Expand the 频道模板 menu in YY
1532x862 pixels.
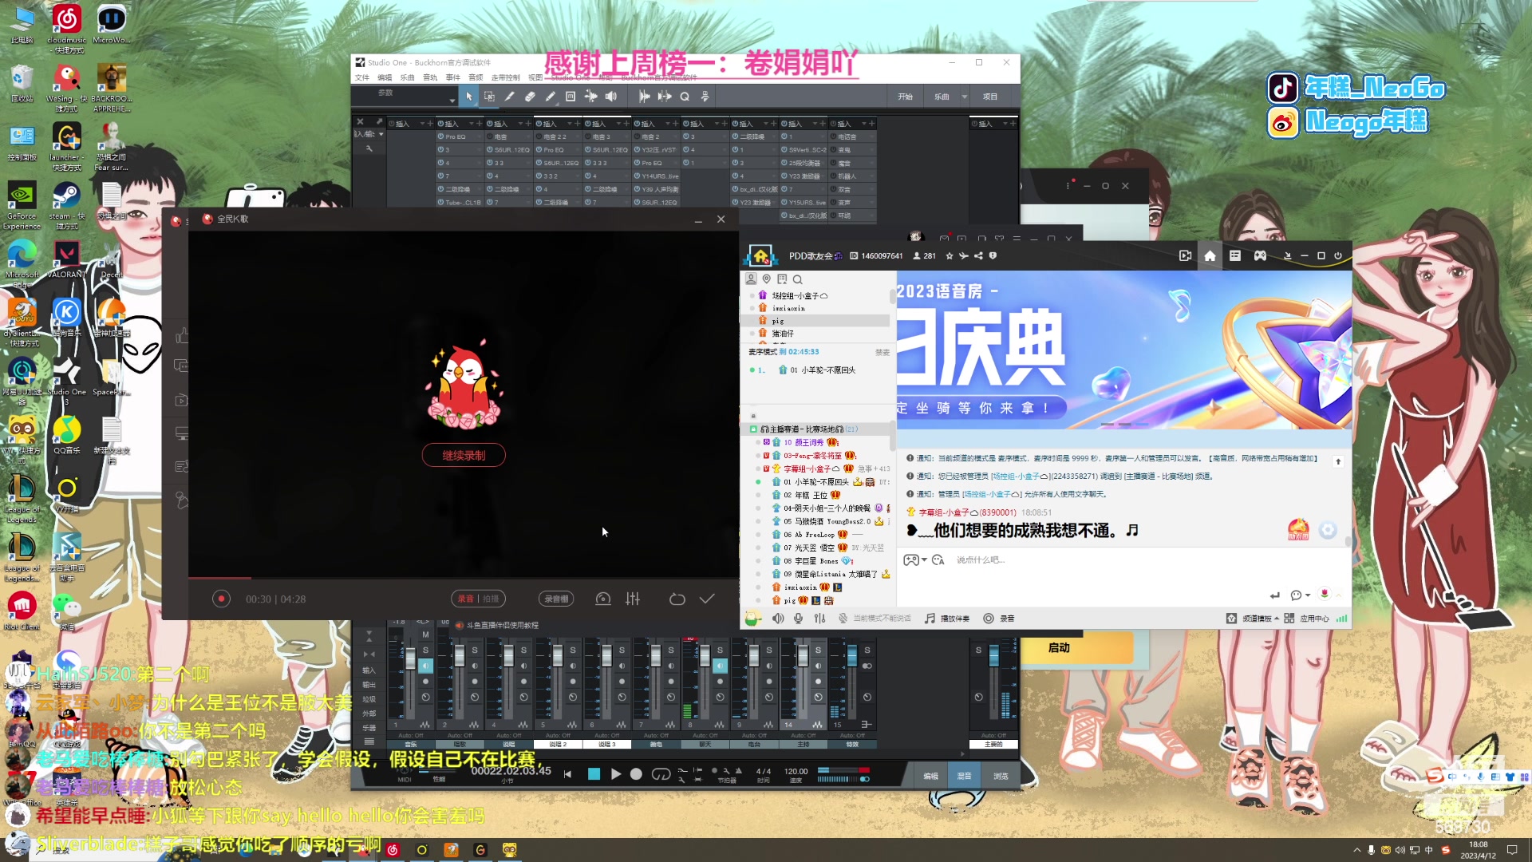(x=1259, y=619)
